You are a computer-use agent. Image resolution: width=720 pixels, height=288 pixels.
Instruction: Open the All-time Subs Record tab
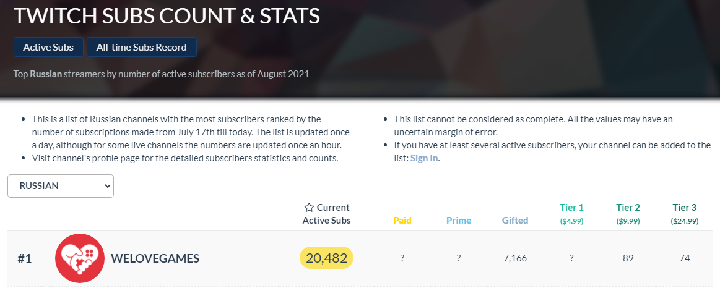click(142, 47)
